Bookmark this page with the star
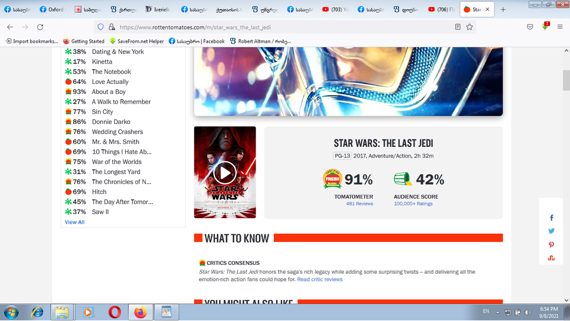570x321 pixels. click(x=470, y=27)
